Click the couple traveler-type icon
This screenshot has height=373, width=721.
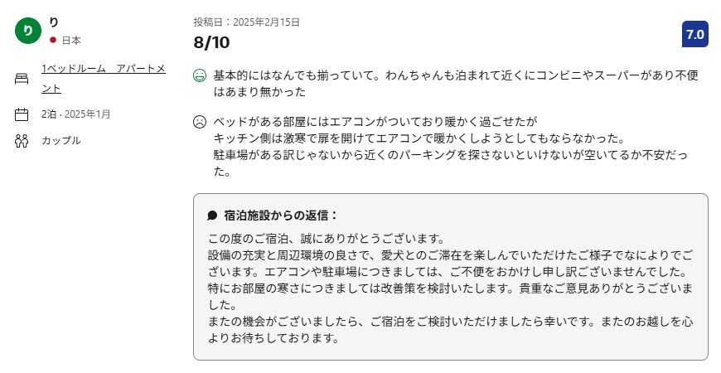point(22,141)
